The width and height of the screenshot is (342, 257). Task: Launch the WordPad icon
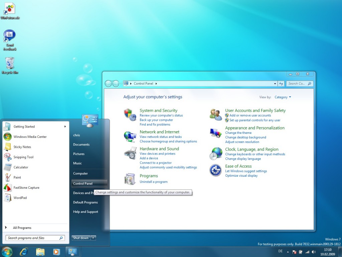(x=7, y=198)
